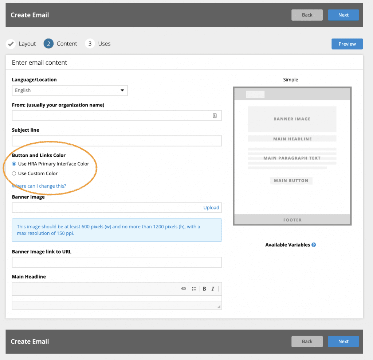This screenshot has height=360, width=373.
Task: Apply italic in Main Headline editor
Action: point(213,288)
